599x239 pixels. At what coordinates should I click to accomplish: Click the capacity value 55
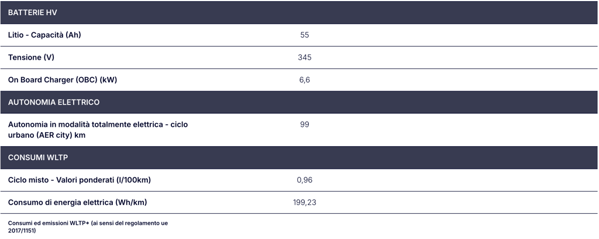pyautogui.click(x=304, y=34)
